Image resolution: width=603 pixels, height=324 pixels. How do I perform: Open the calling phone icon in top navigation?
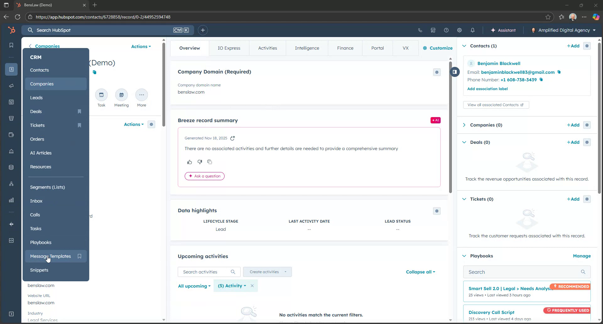pos(420,30)
